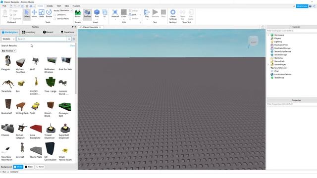Click the help icon at top right

click(x=311, y=6)
